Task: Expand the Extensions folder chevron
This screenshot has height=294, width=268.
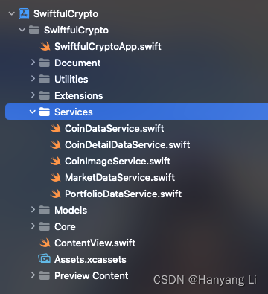Action: click(x=33, y=95)
